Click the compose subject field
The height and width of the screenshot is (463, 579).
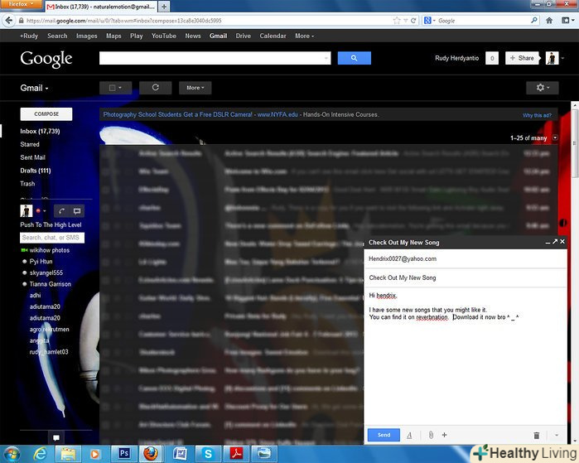tap(466, 277)
